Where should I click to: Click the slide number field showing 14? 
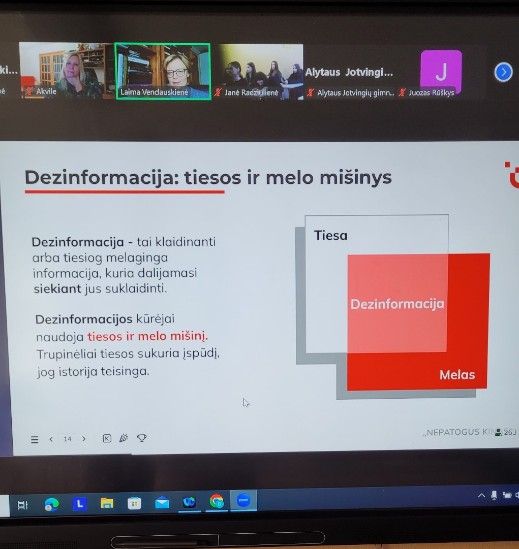tap(68, 439)
